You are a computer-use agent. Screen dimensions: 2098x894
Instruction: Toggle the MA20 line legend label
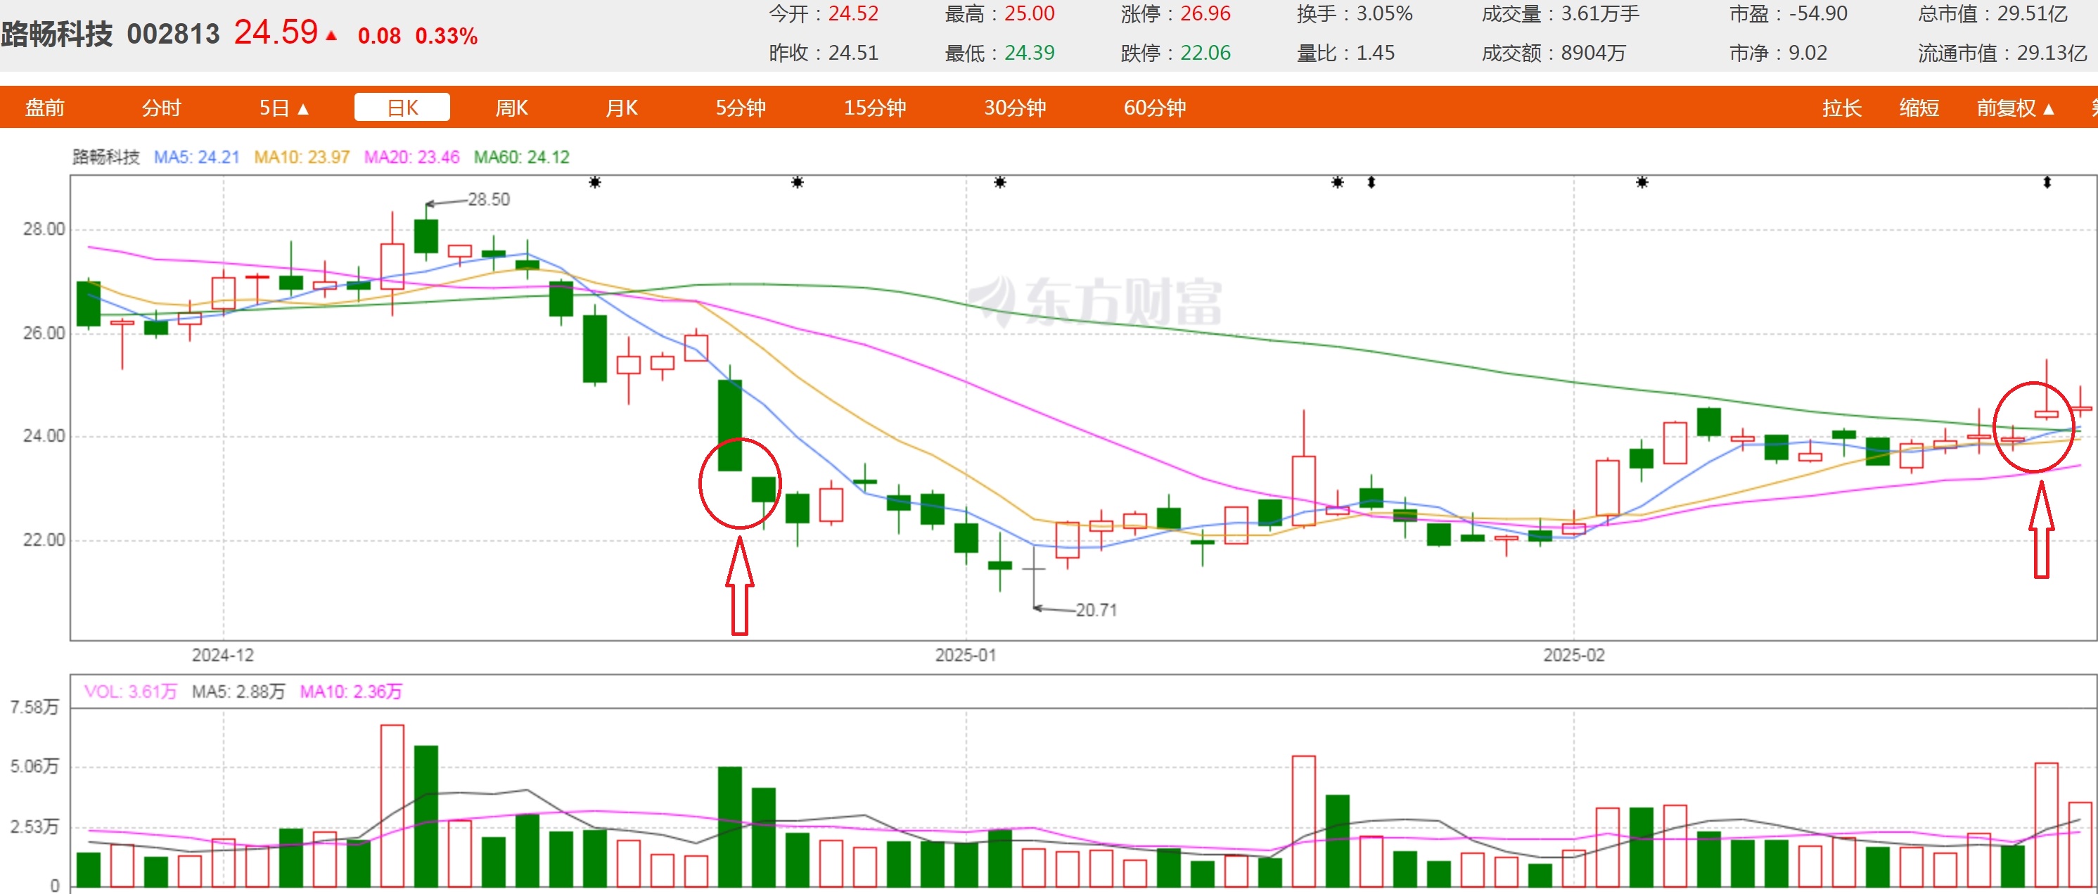[x=411, y=157]
